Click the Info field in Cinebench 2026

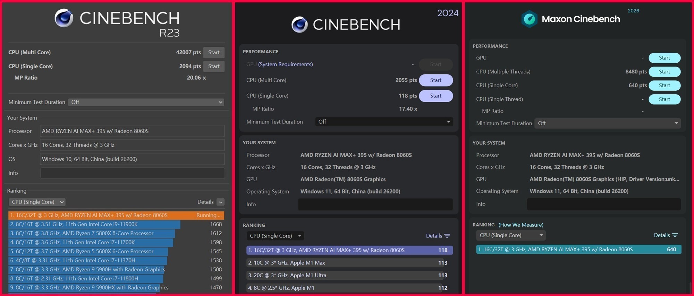[x=604, y=204]
